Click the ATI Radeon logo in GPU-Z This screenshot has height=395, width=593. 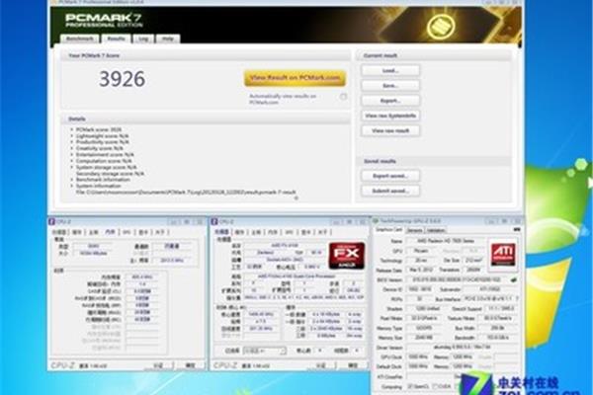pos(503,255)
